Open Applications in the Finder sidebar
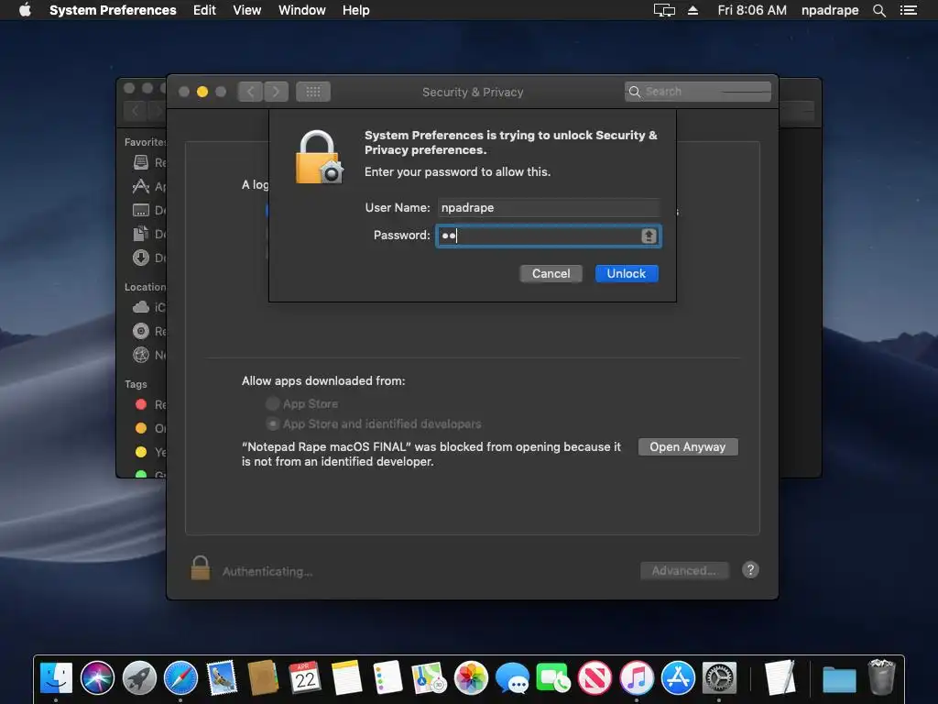Viewport: 938px width, 704px height. tap(148, 186)
